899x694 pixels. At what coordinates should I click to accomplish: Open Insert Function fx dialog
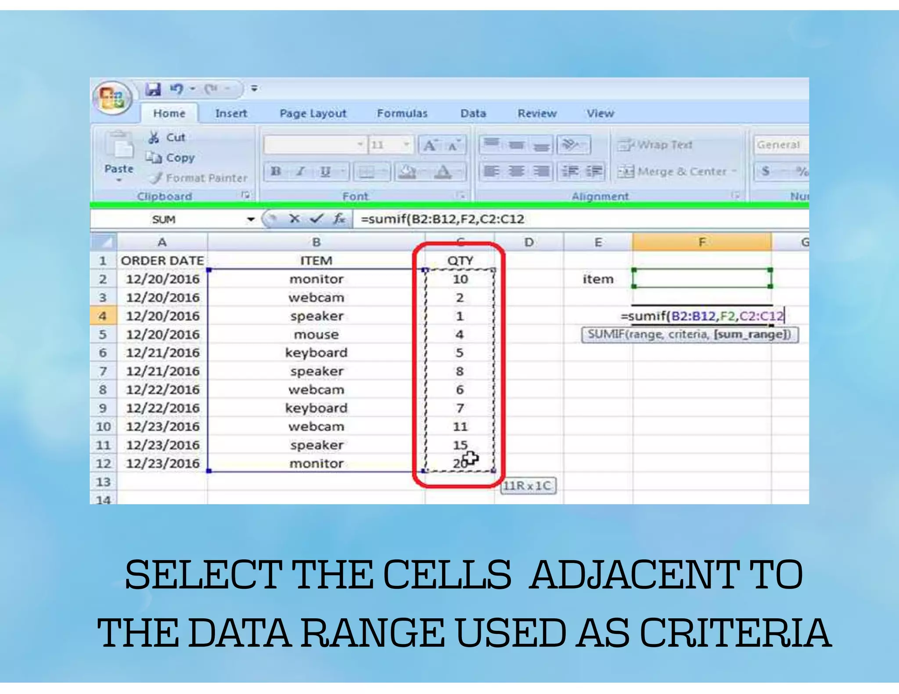[338, 218]
